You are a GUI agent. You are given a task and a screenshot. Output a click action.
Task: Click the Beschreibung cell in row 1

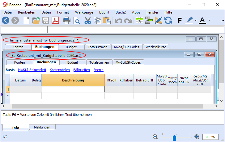[x=73, y=89]
